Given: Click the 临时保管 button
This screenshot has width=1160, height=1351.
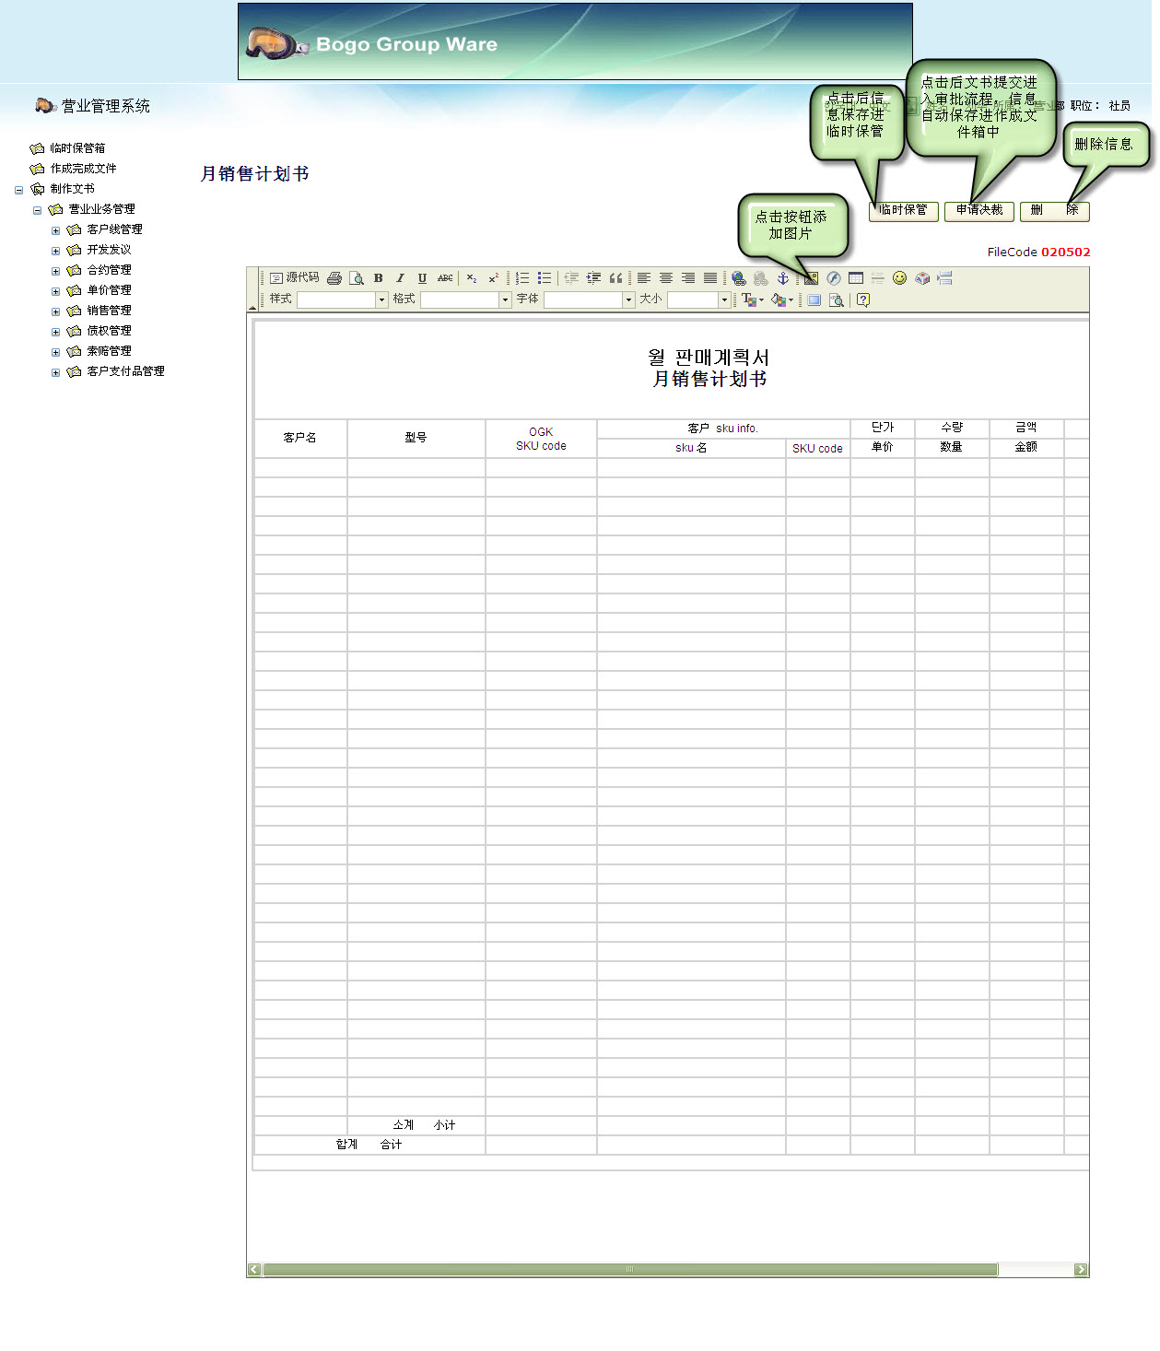Looking at the screenshot, I should (x=904, y=211).
